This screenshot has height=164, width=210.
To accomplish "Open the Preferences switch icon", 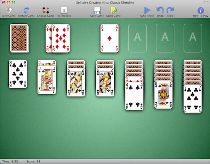I will click(64, 10).
